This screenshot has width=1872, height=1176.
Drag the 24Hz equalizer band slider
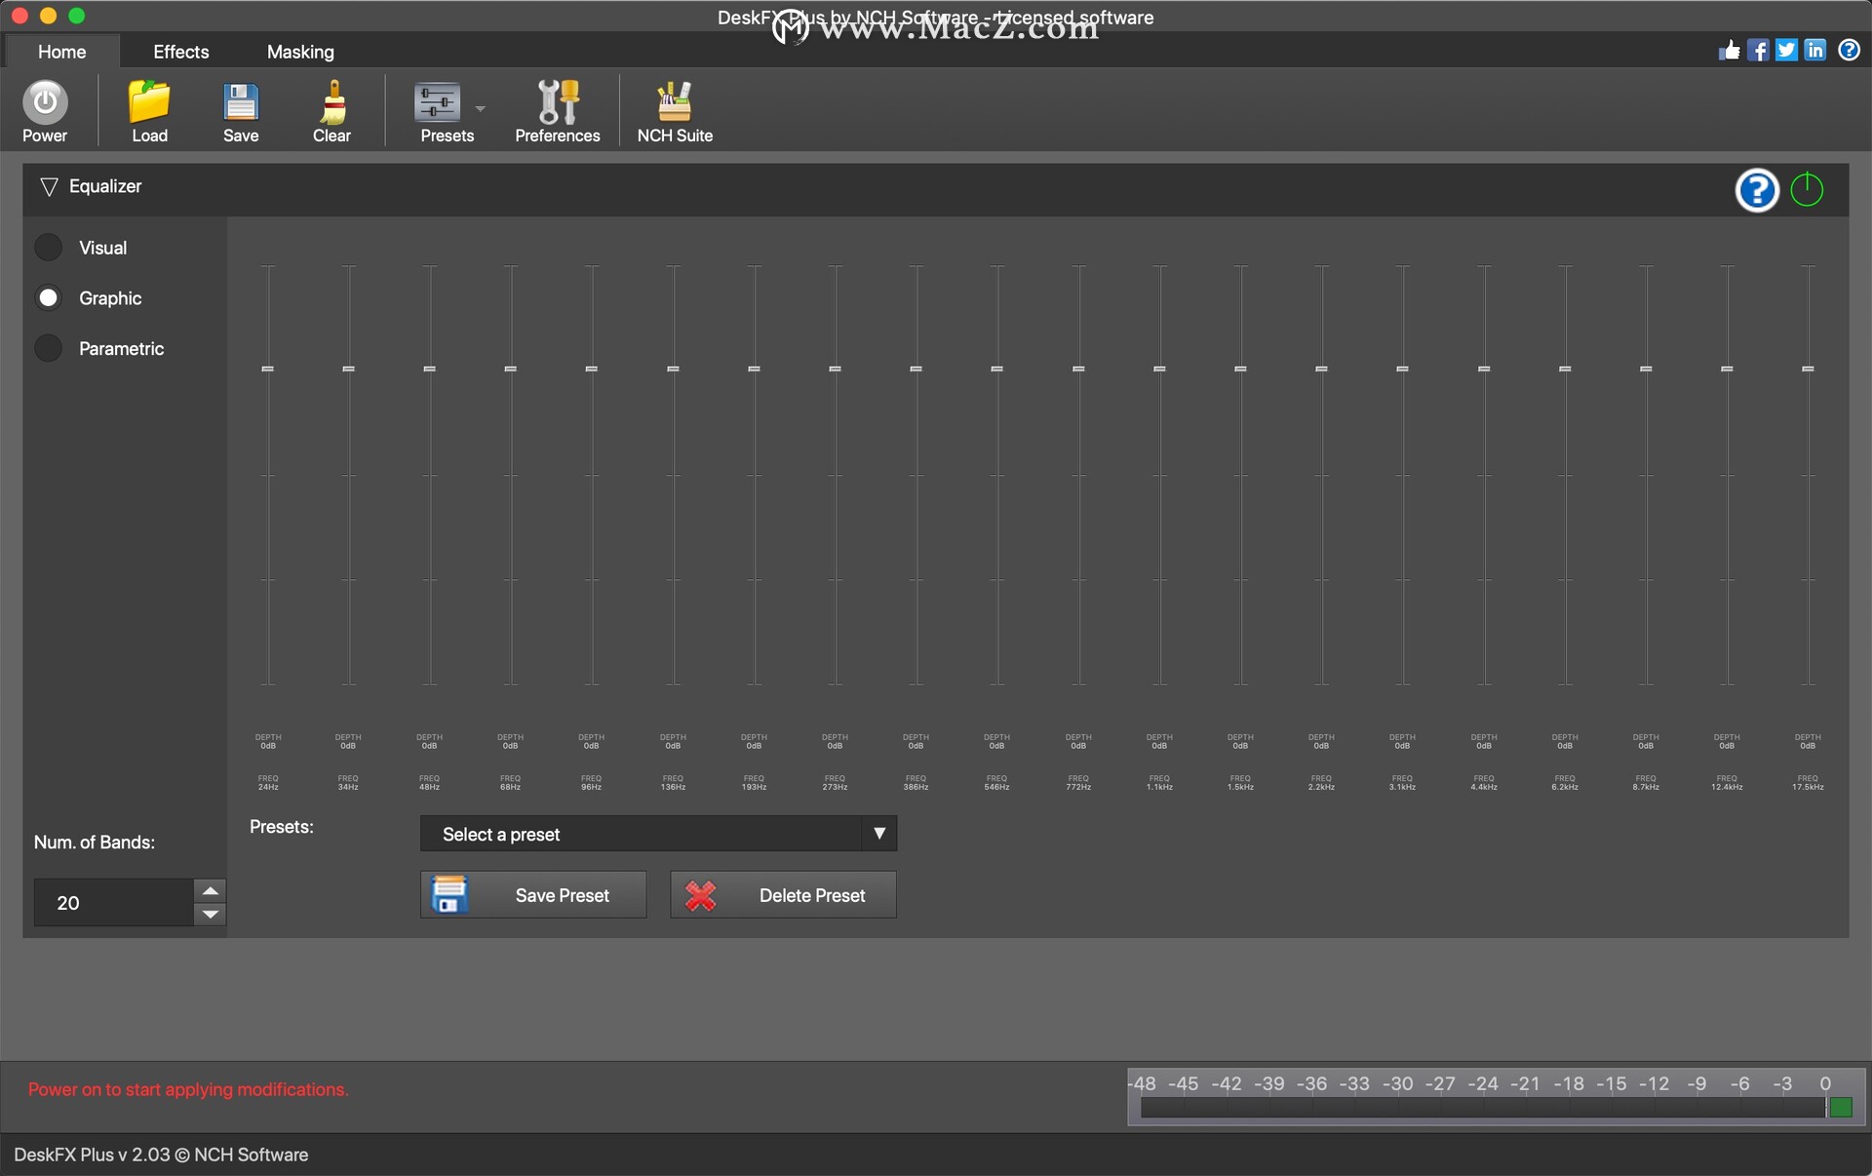(267, 369)
